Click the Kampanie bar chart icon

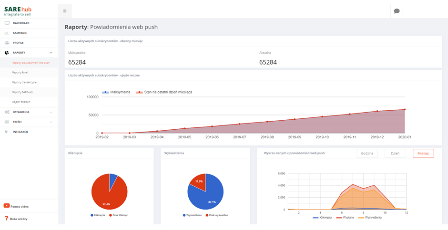click(x=7, y=33)
